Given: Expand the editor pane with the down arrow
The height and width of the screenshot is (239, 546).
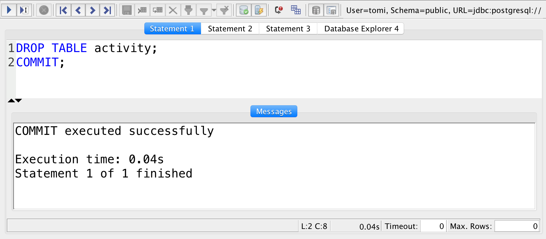Looking at the screenshot, I should (x=18, y=100).
